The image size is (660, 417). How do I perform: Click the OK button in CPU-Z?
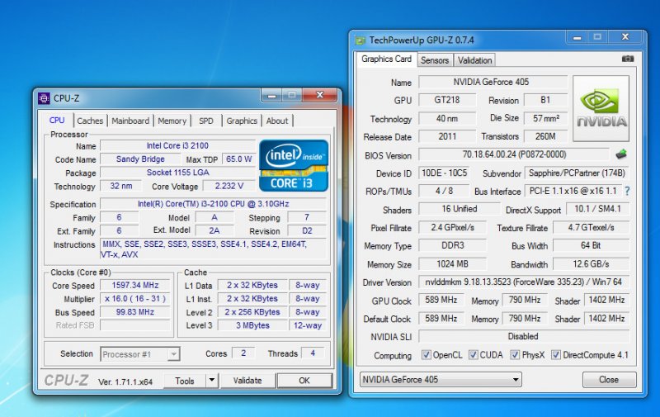click(304, 381)
